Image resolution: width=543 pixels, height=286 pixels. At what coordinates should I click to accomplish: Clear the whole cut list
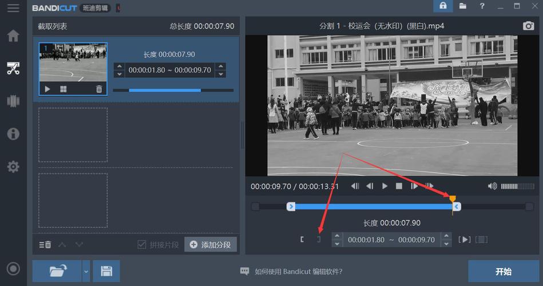click(x=45, y=245)
